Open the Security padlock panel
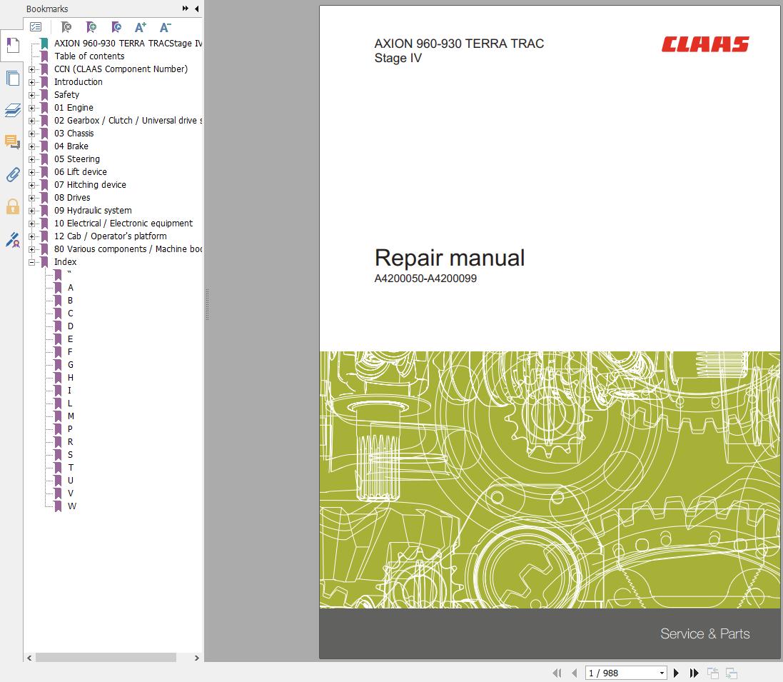The width and height of the screenshot is (783, 682). tap(12, 207)
